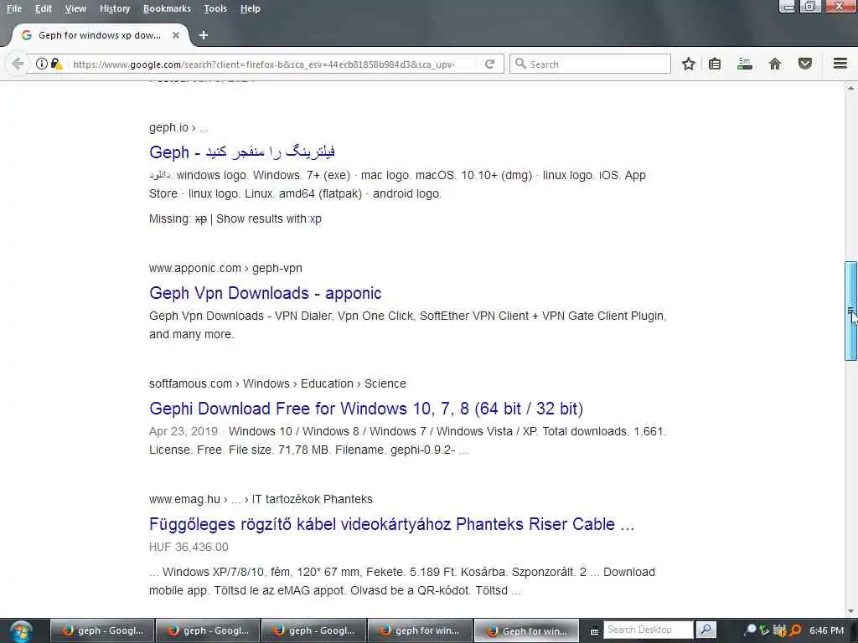
Task: Open the Persian-titled Geph result link
Action: (242, 152)
